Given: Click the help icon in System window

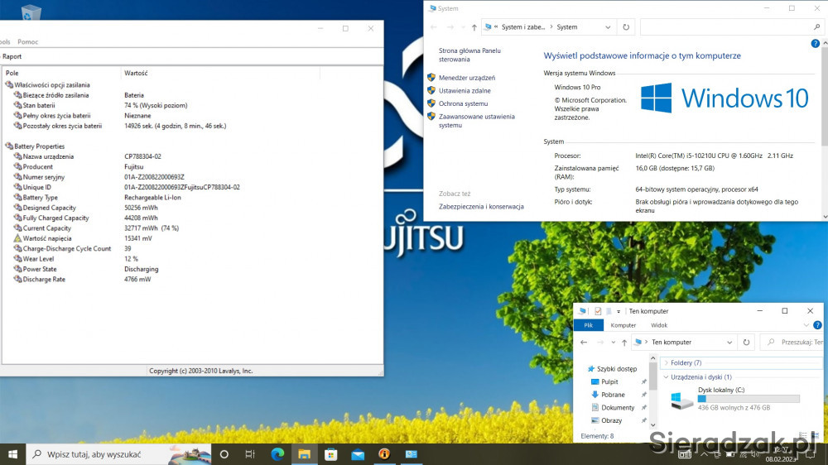Looking at the screenshot, I should (x=815, y=44).
